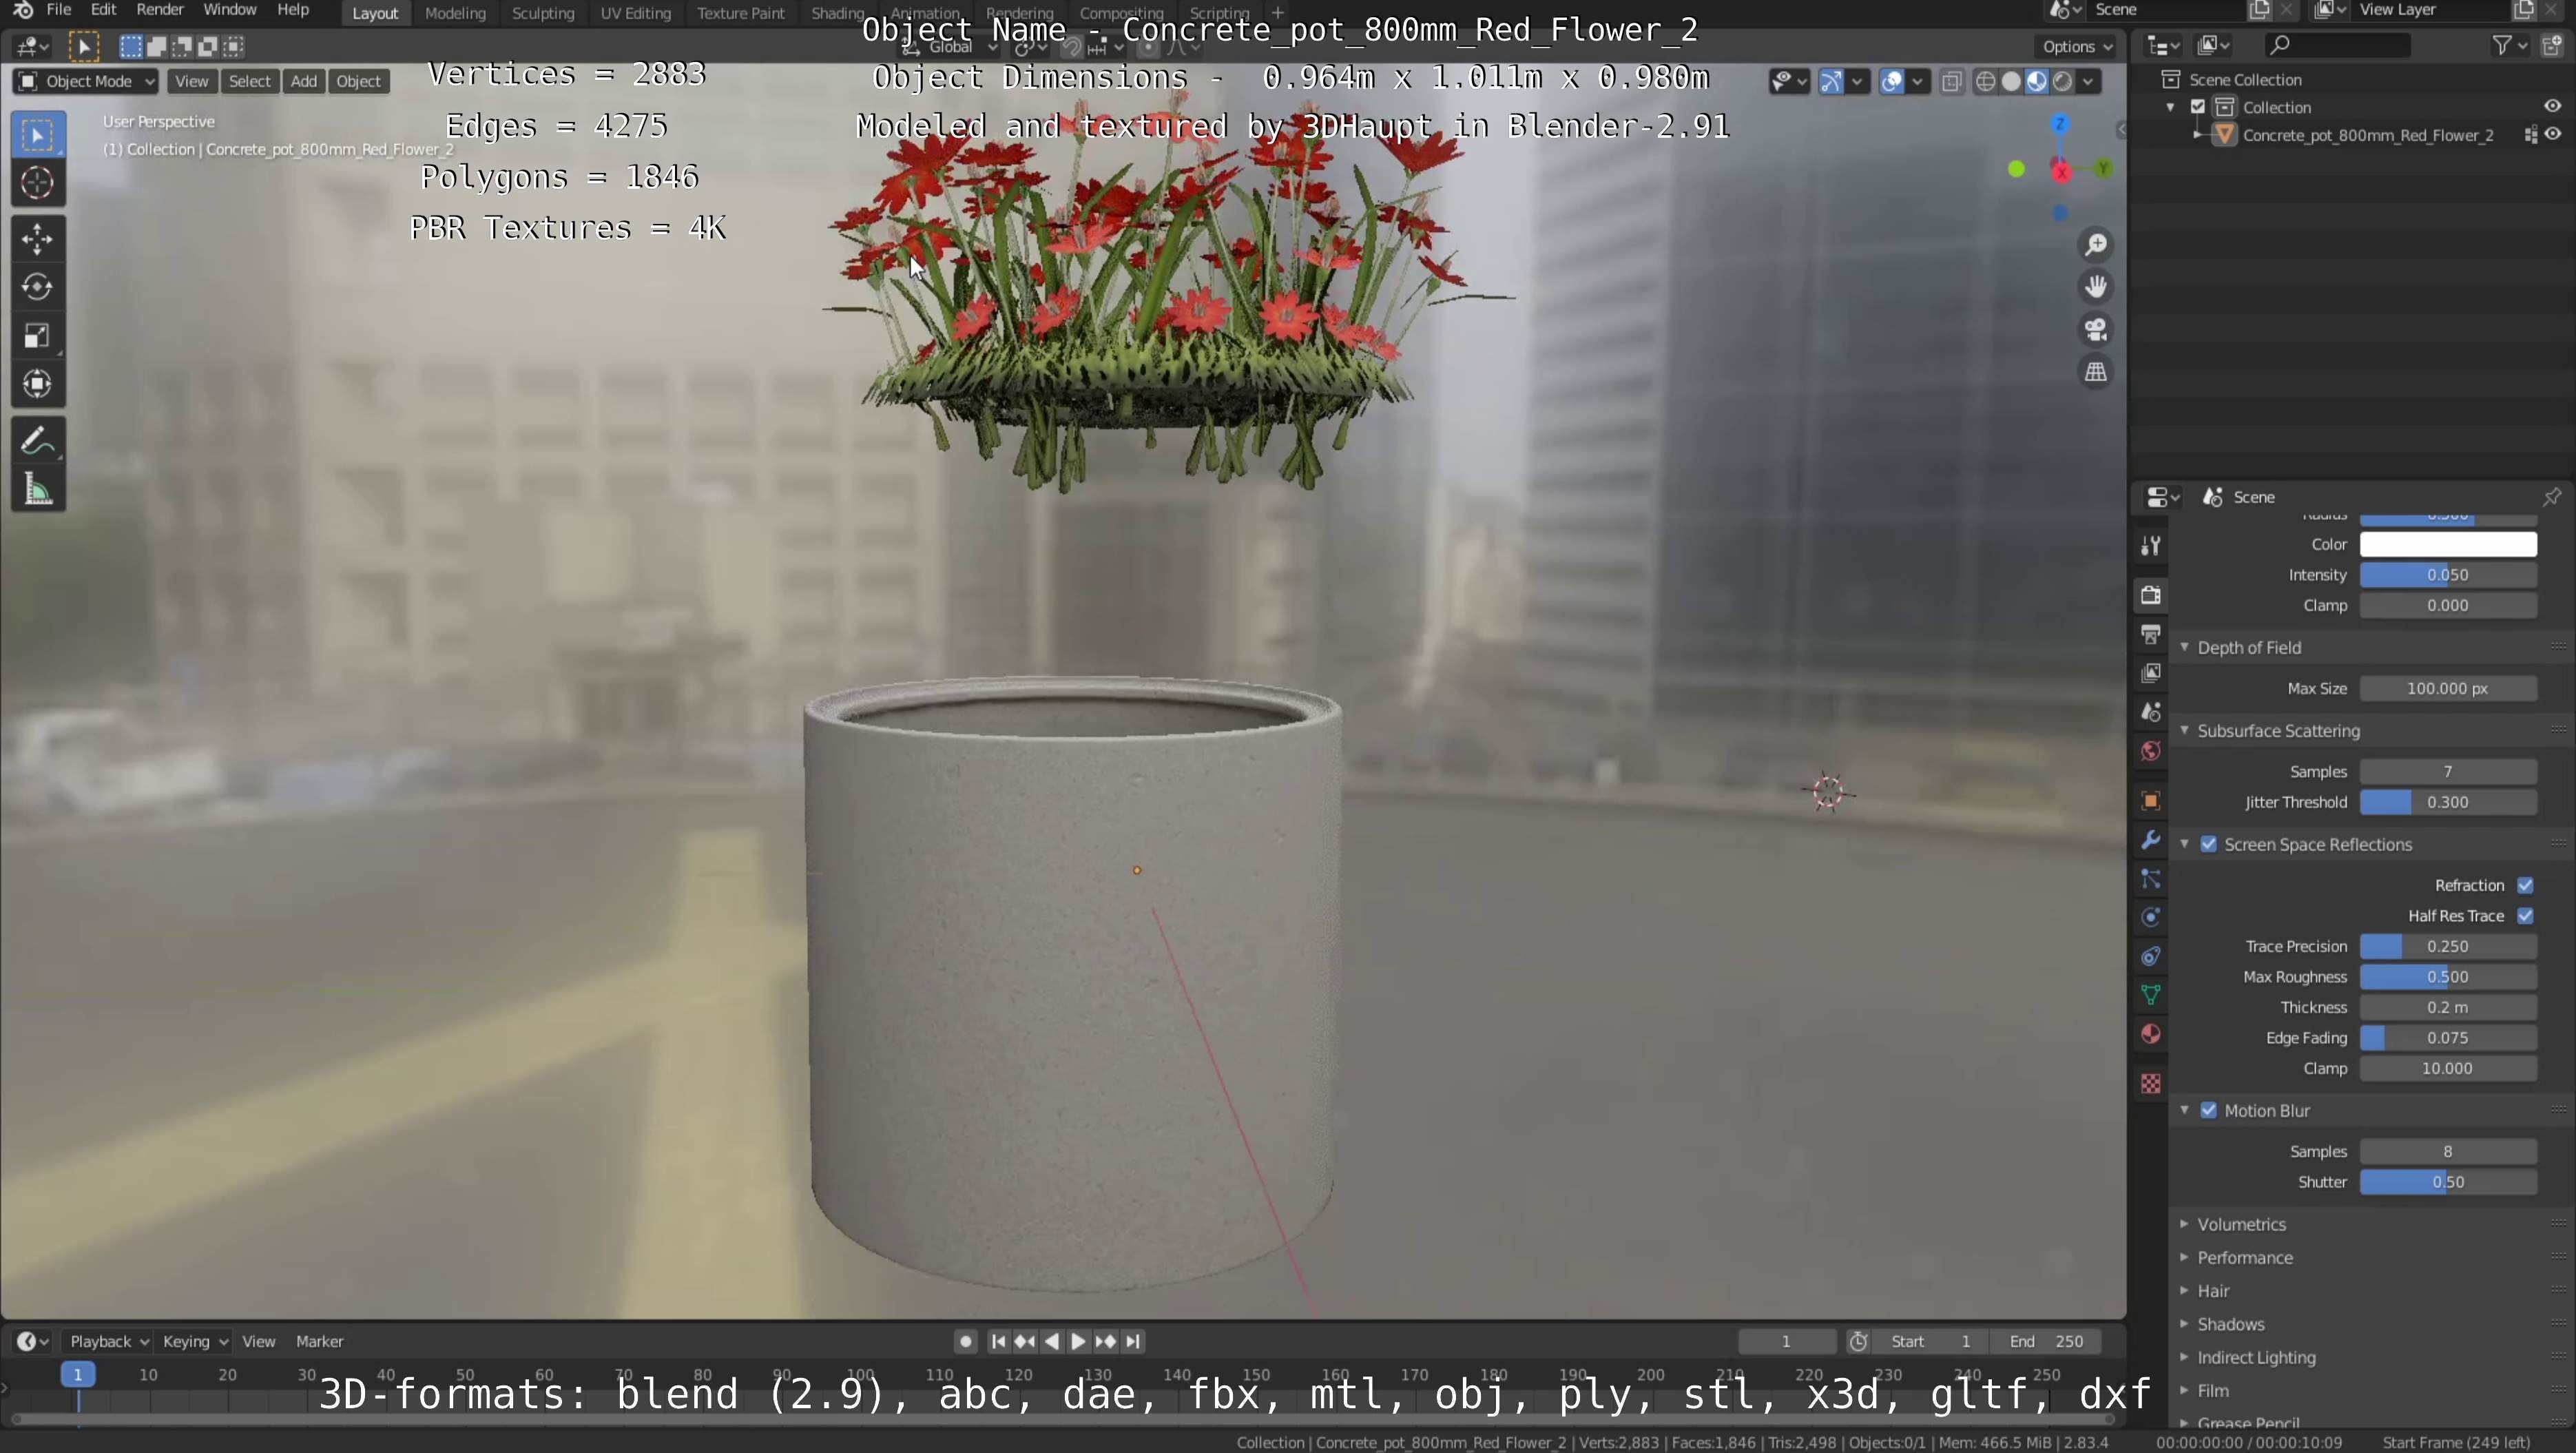2576x1453 pixels.
Task: Hide the Collection in outliner via eye
Action: click(x=2552, y=107)
